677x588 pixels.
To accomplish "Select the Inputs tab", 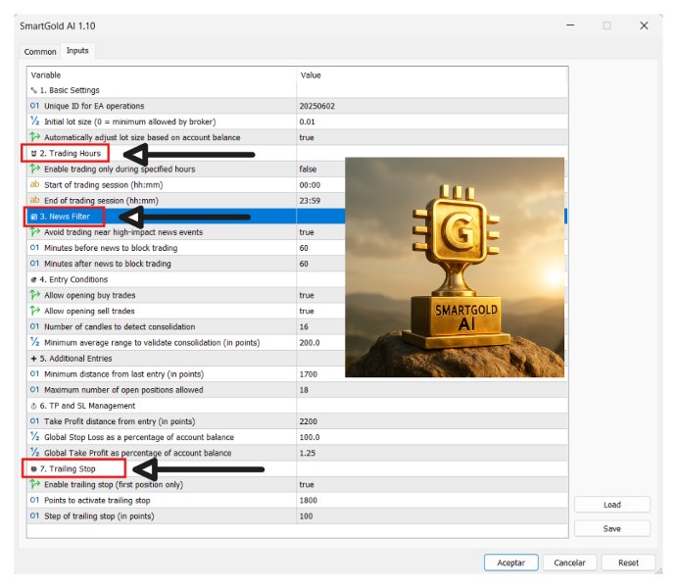I will (77, 51).
